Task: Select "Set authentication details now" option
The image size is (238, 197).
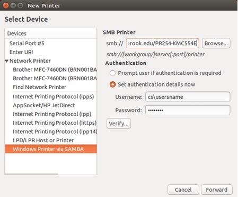Action: [112, 84]
